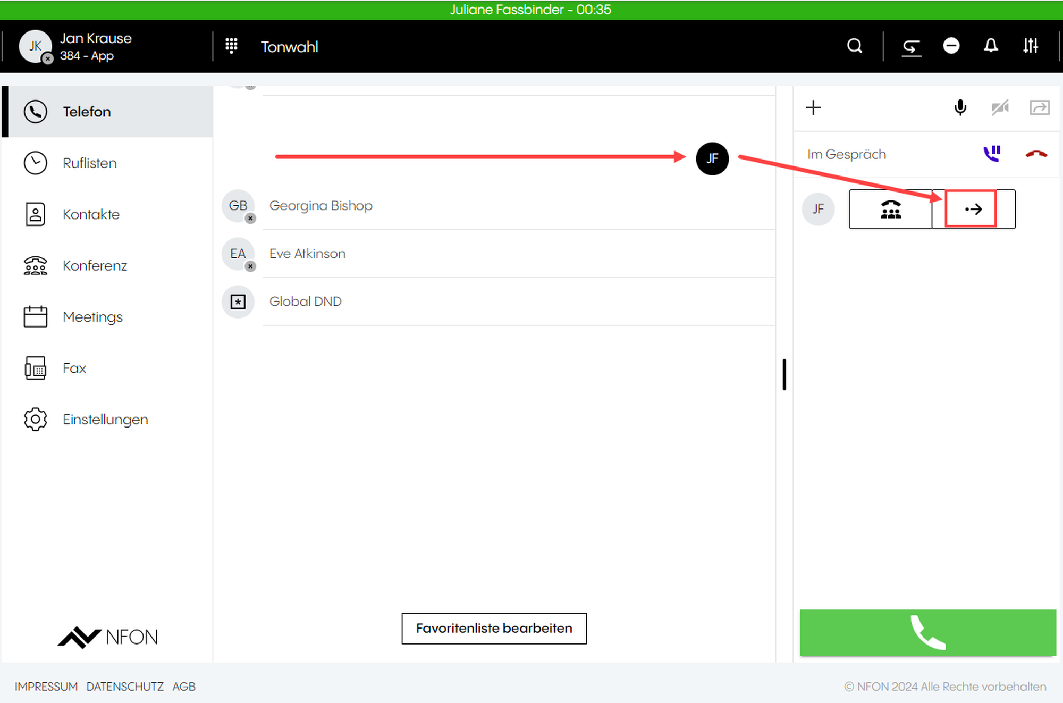Mute the microphone
This screenshot has width=1063, height=703.
click(x=960, y=108)
